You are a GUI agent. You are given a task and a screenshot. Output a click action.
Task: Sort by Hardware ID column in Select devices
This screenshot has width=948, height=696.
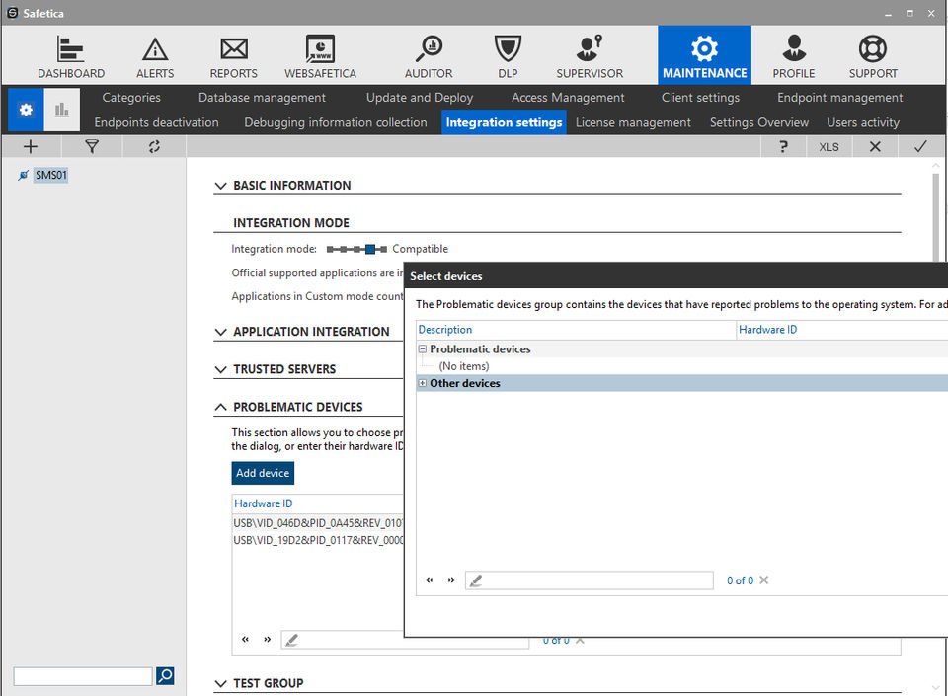click(842, 330)
